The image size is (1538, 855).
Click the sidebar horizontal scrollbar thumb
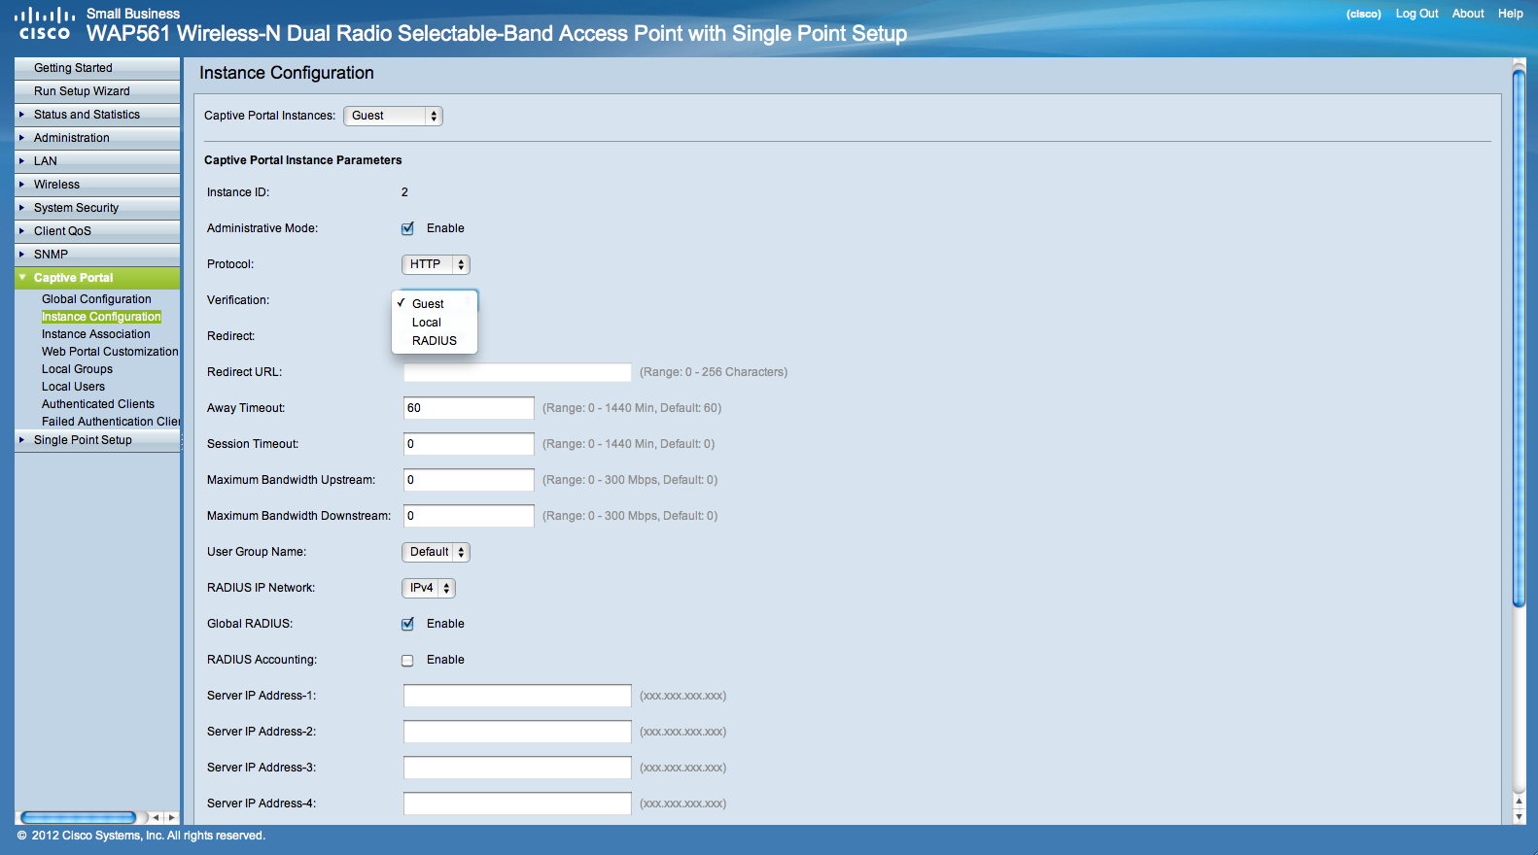coord(79,817)
